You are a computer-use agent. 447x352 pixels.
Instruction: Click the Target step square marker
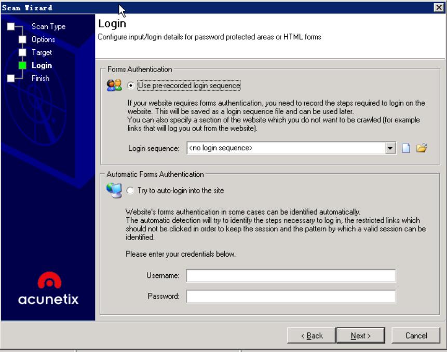point(22,52)
